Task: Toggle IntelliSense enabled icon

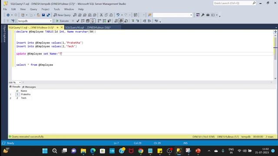Action: click(93, 21)
